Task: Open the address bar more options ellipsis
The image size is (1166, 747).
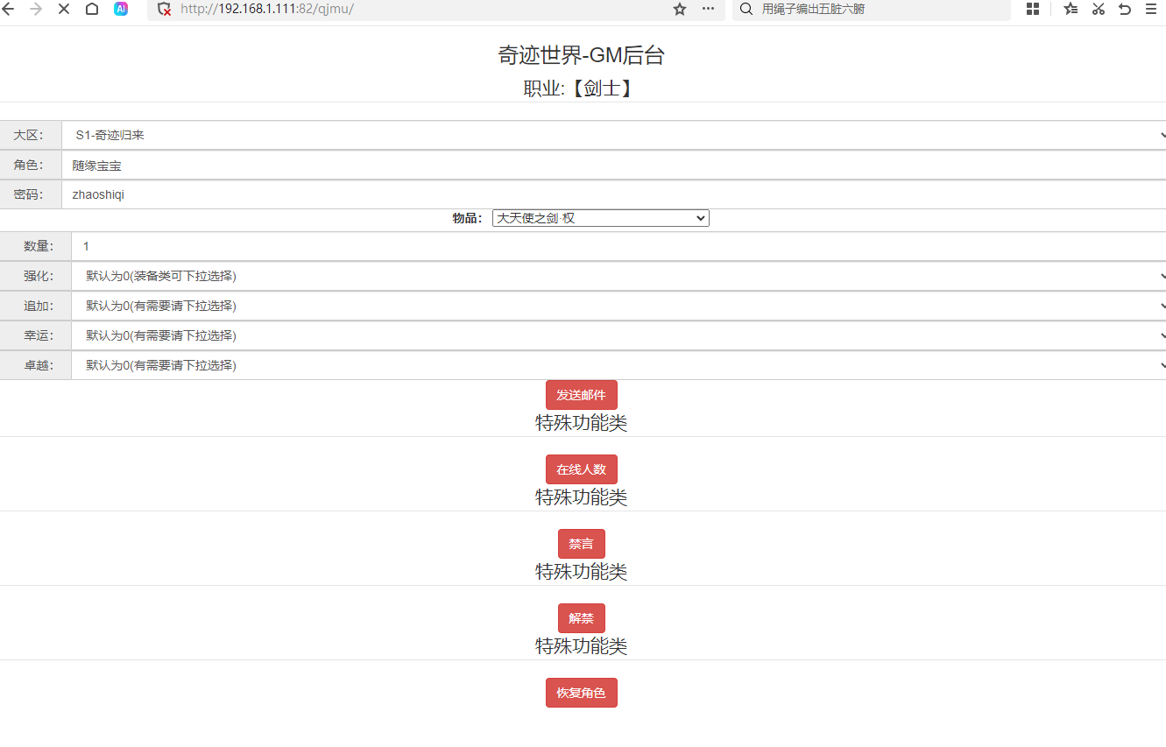Action: (x=708, y=9)
